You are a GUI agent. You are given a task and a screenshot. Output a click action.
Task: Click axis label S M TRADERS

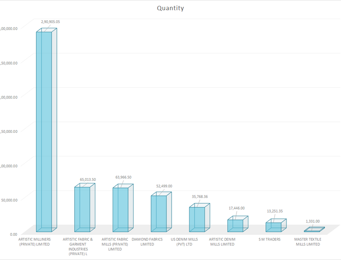(270, 239)
